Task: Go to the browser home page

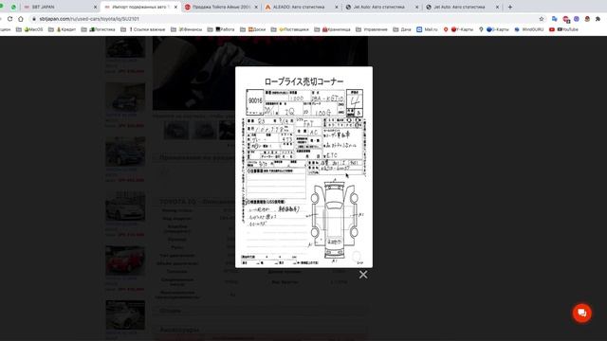Action: point(21,19)
